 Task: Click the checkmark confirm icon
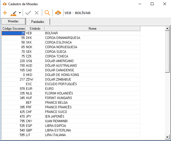pos(28,13)
